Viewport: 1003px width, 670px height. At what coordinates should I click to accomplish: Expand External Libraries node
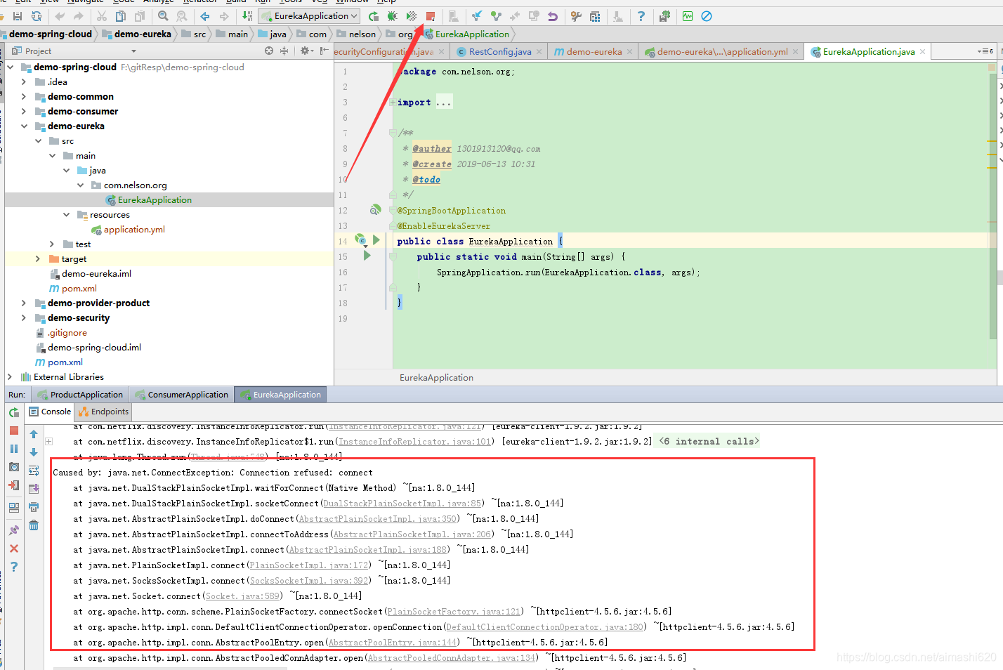(10, 377)
